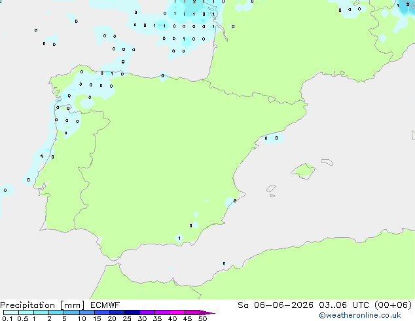Image resolution: width=415 pixels, height=321 pixels.
Task: Click the 20–25 mm dark blue swatch
Action: [x=117, y=312]
